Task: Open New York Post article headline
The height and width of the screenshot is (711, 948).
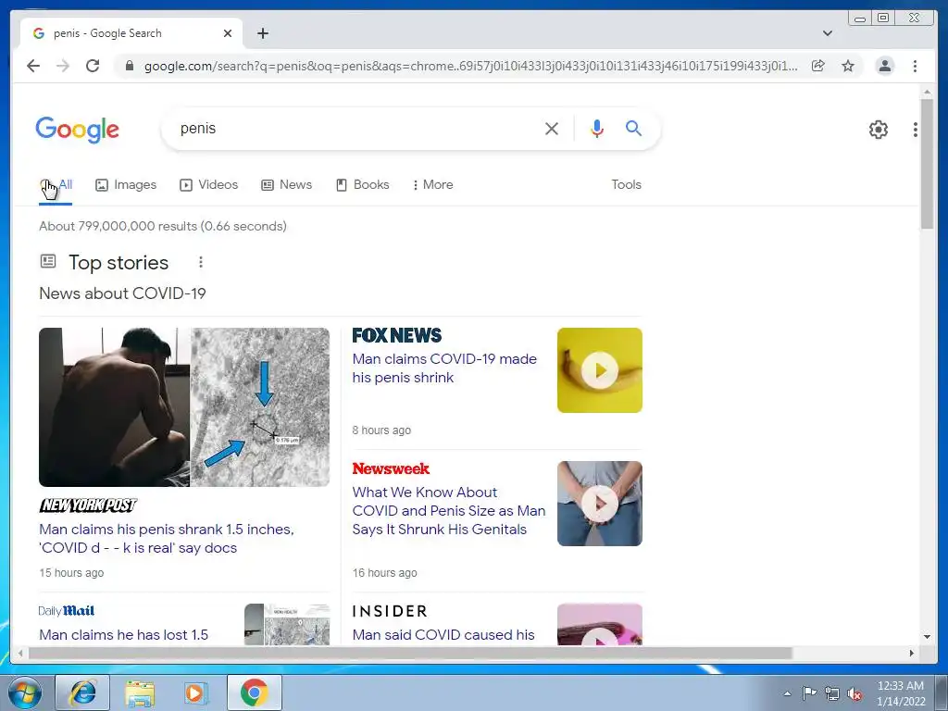Action: pos(167,539)
